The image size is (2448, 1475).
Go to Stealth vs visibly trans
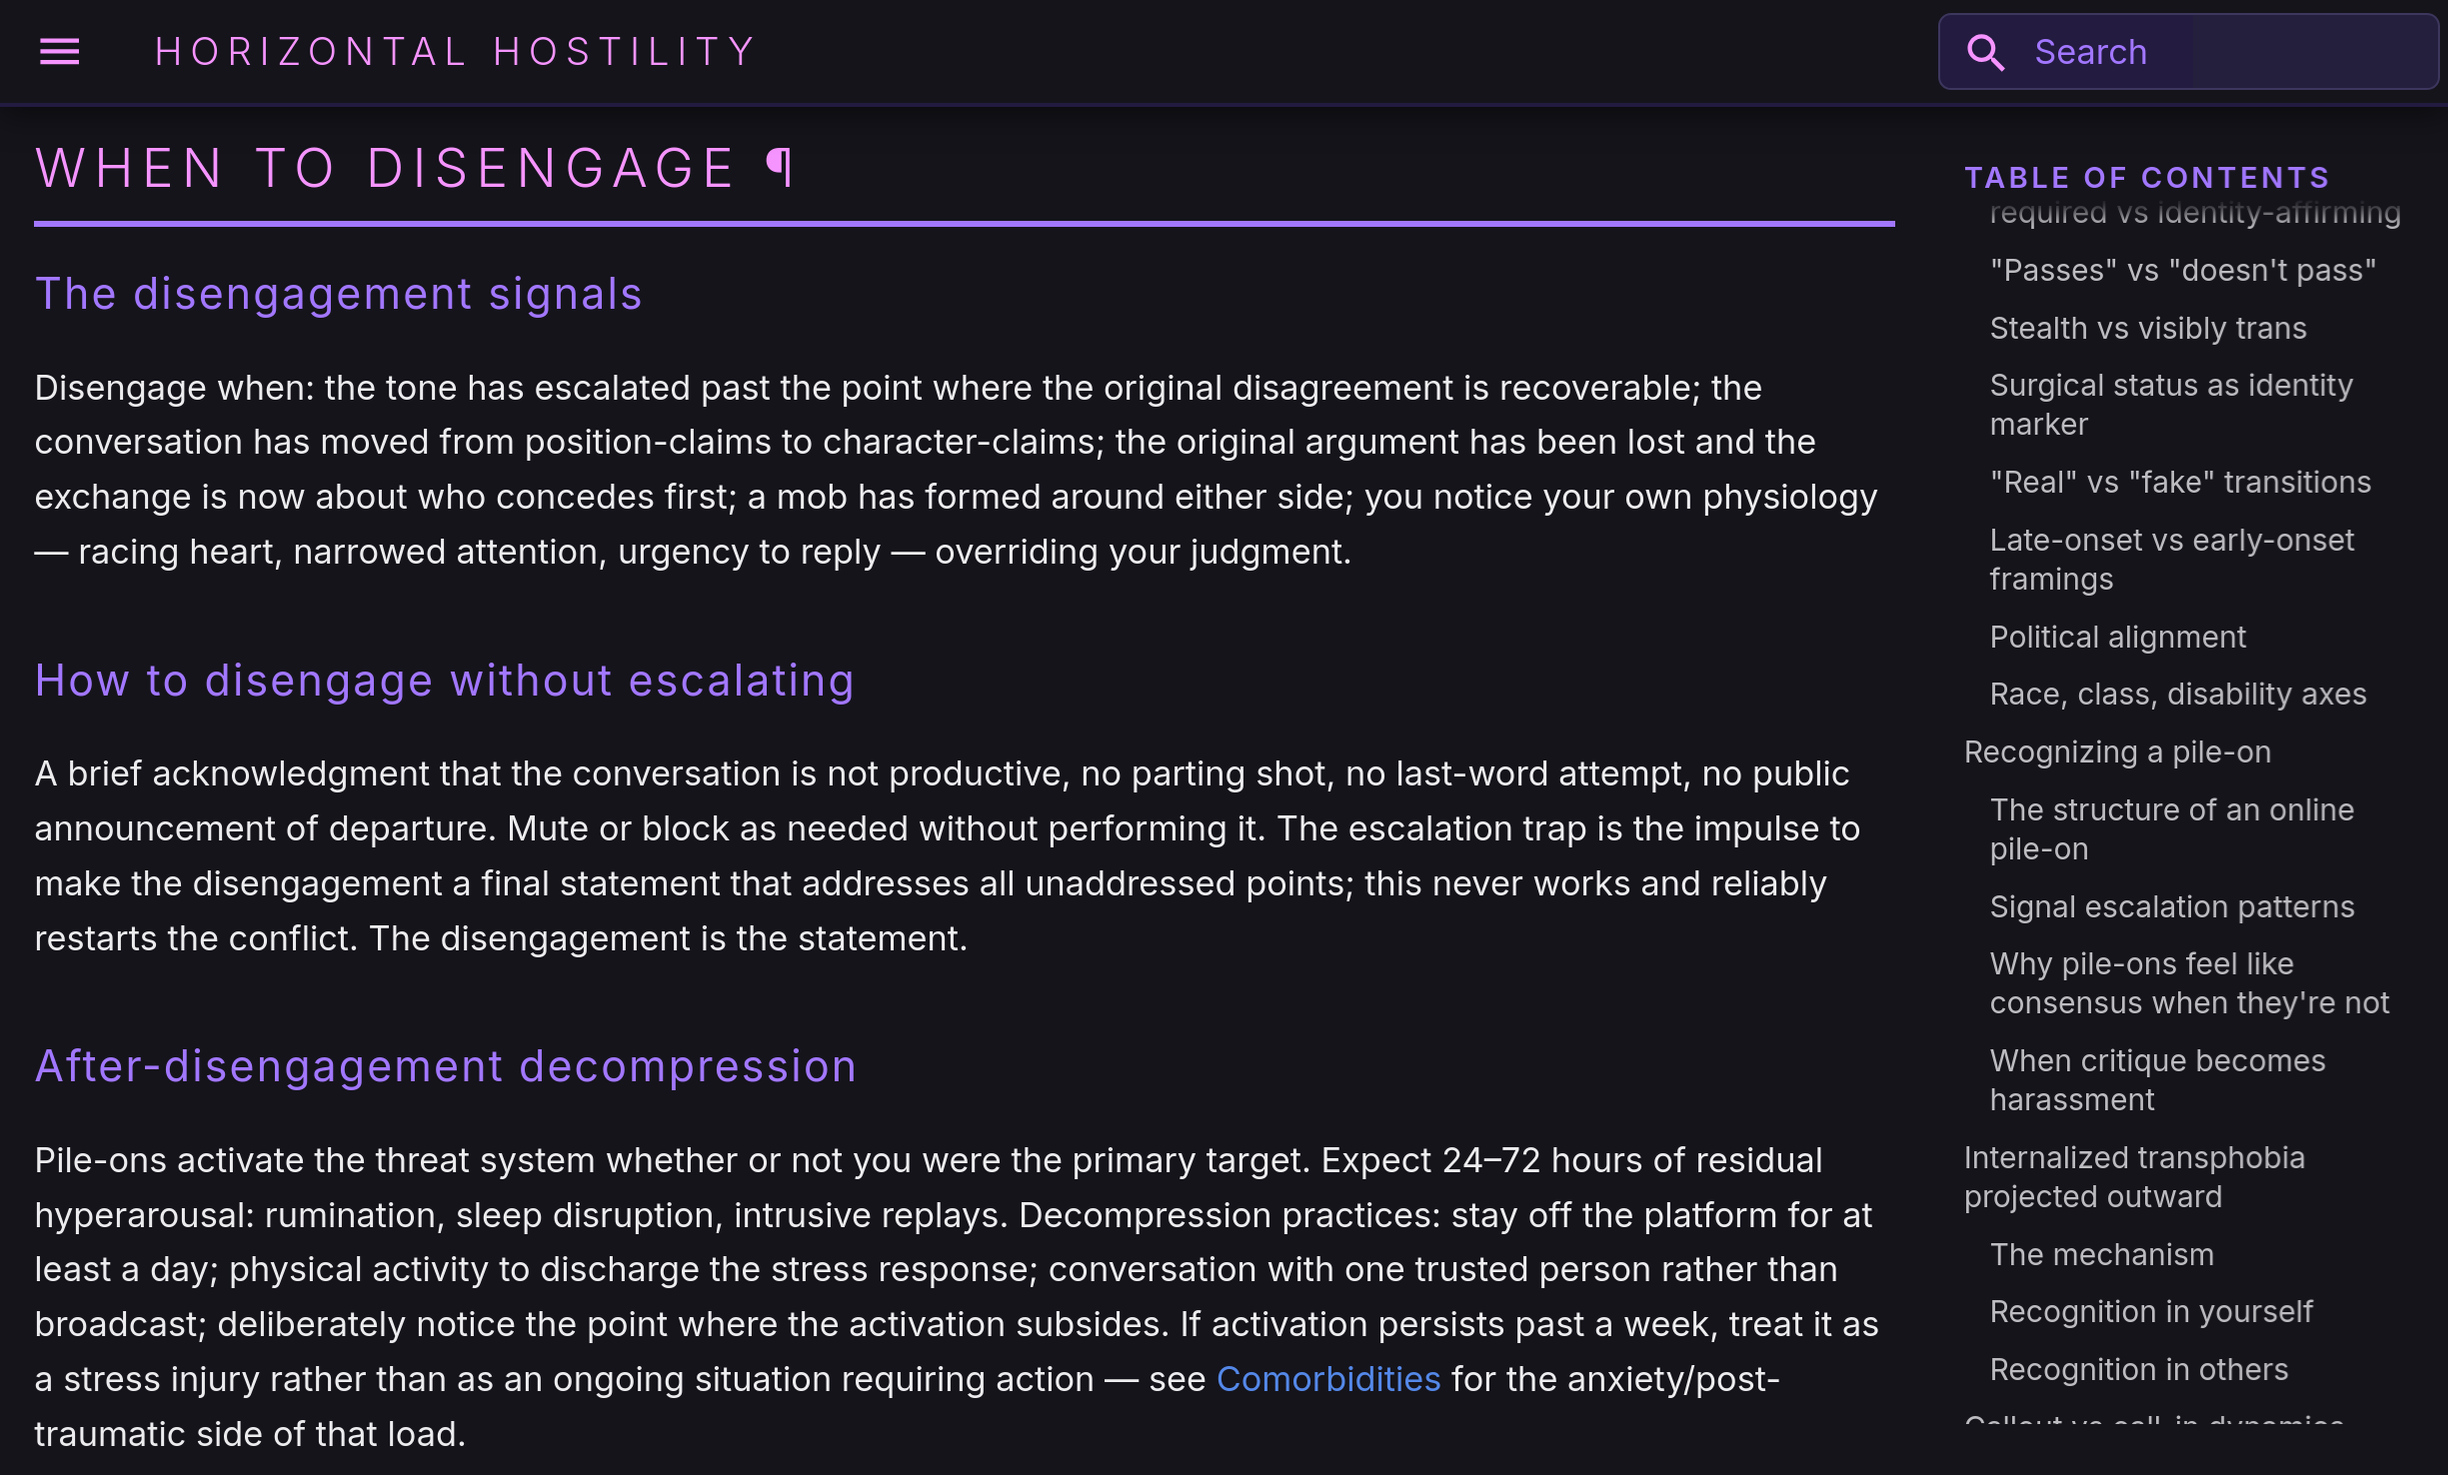click(x=2148, y=329)
